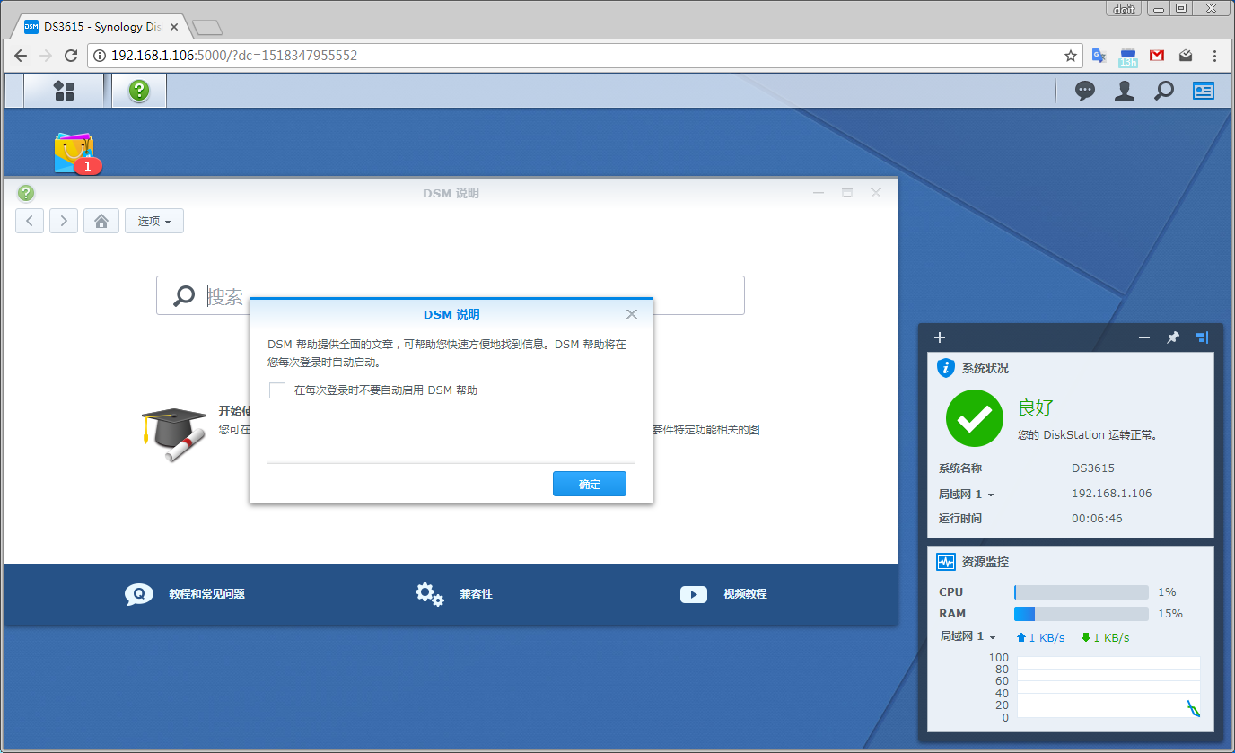Expand 局域网 1 dropdown in 资源监控 widget
Viewport: 1235px width, 753px height.
968,636
